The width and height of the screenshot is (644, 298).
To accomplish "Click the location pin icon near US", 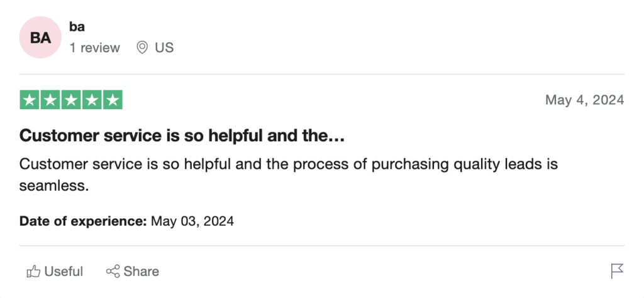I will pos(142,48).
